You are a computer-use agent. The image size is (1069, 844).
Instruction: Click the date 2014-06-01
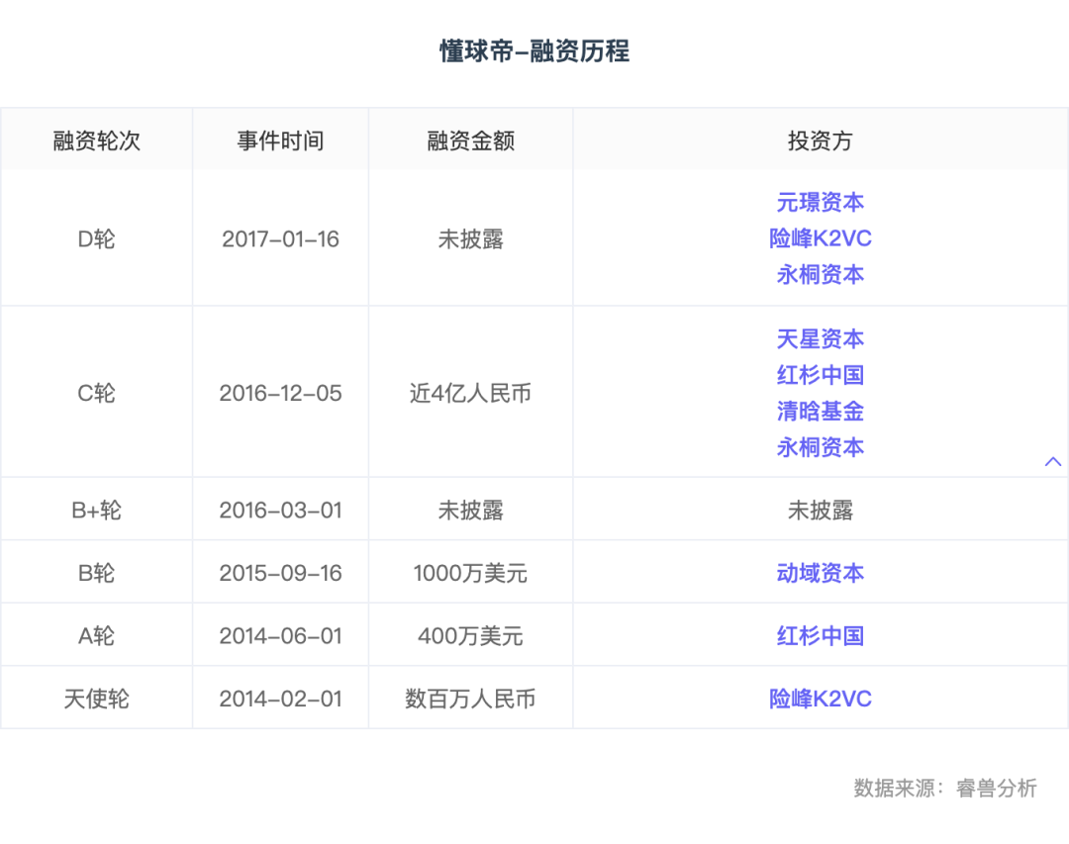coord(280,636)
